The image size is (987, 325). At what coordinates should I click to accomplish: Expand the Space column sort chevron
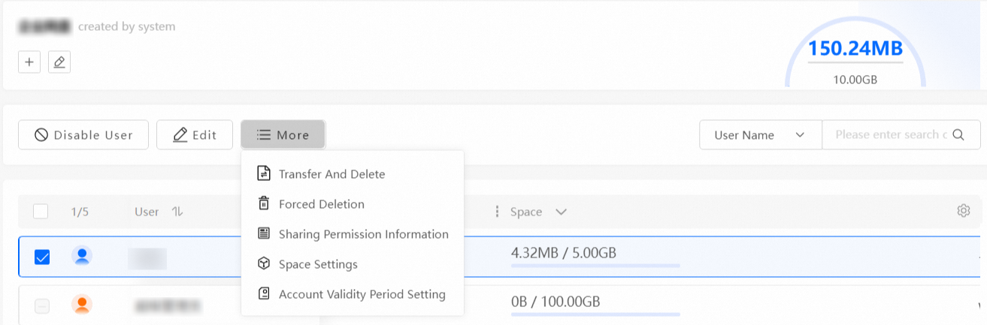(x=561, y=212)
